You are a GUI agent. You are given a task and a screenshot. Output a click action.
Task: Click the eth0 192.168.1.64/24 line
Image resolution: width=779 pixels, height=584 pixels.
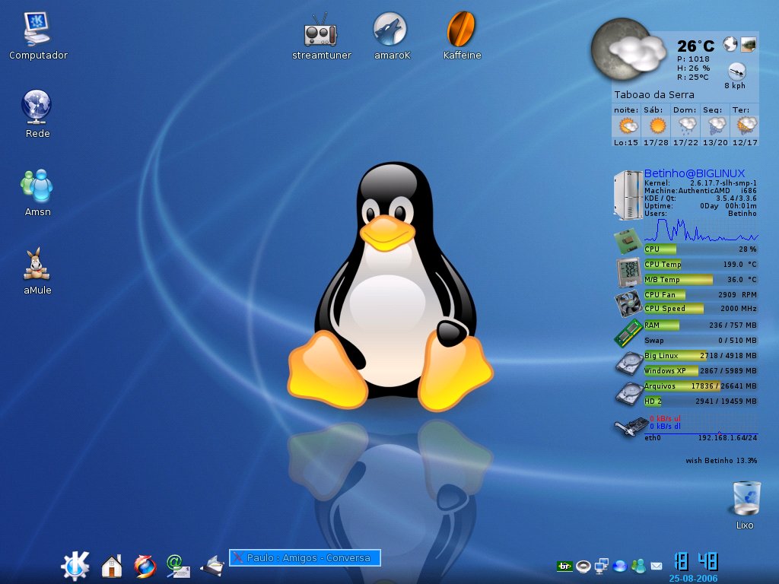pos(701,438)
